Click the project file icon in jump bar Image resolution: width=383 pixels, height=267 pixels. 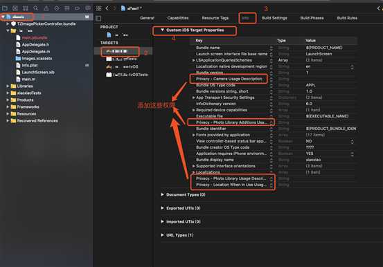(123, 8)
